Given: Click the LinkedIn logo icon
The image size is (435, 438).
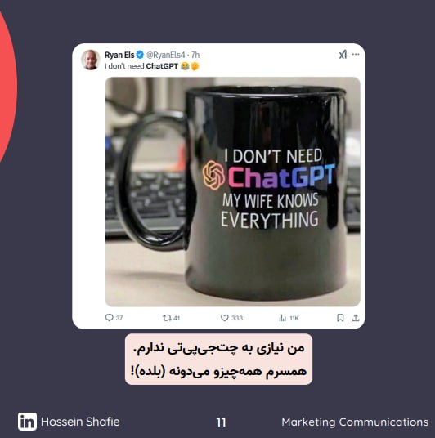Looking at the screenshot, I should click(x=27, y=422).
